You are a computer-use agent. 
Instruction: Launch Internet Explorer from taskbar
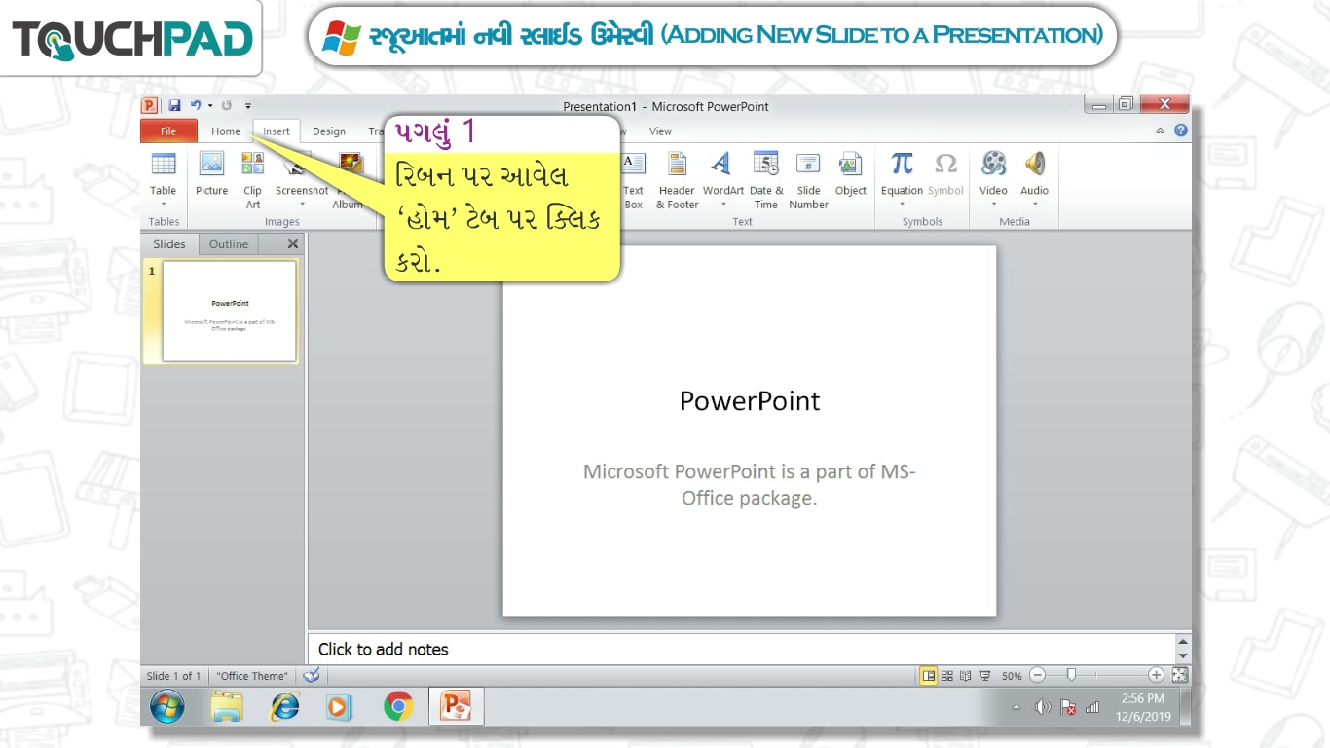click(x=284, y=706)
